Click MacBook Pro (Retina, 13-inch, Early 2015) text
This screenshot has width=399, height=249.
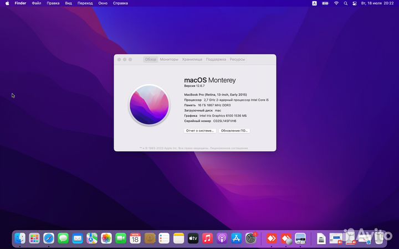tap(216, 95)
